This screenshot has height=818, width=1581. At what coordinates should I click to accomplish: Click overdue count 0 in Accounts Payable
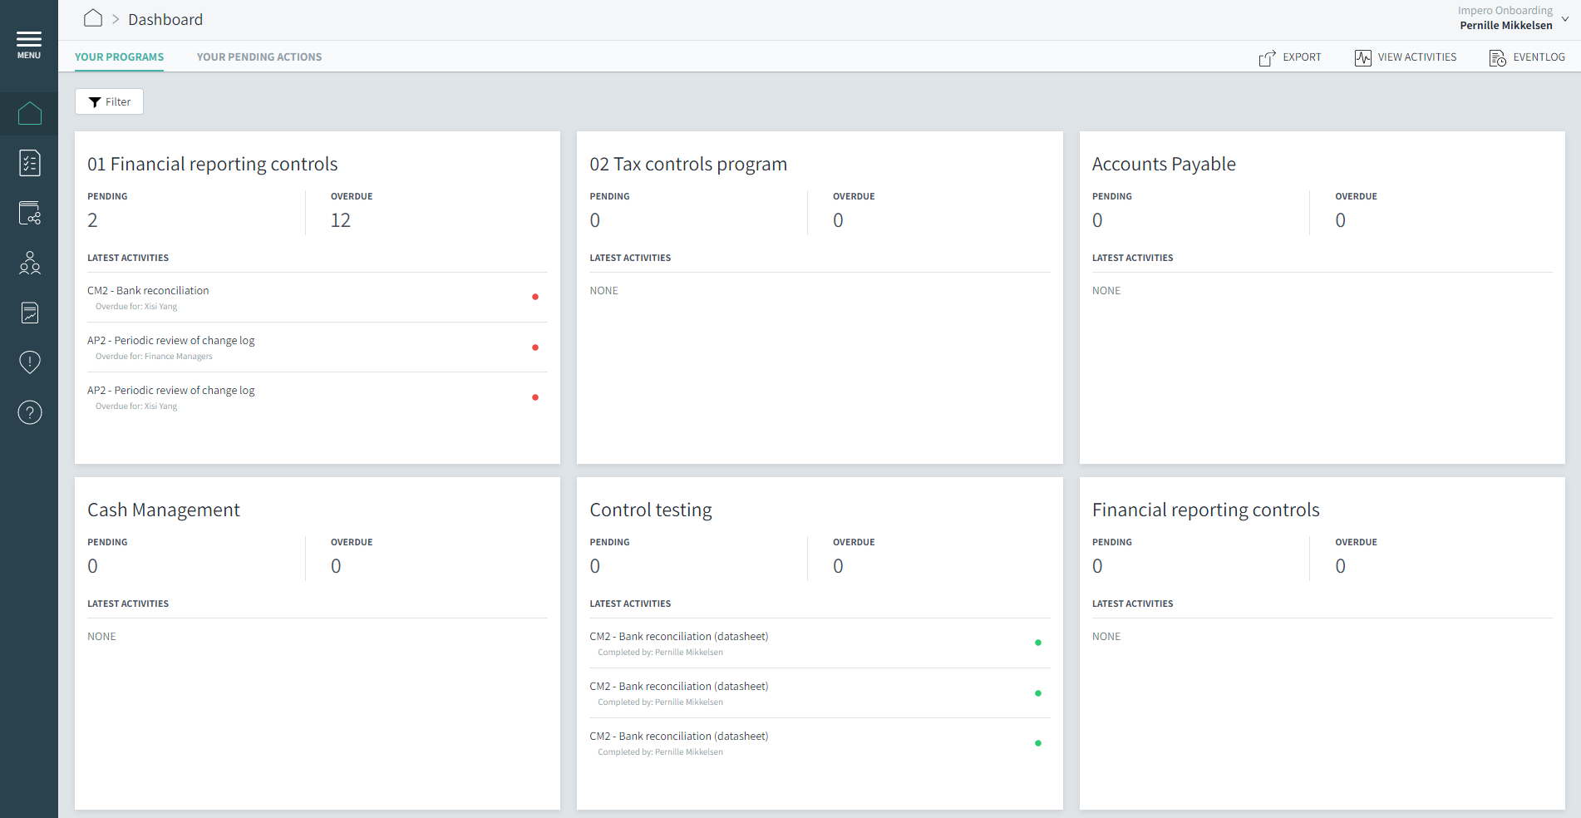tap(1341, 220)
